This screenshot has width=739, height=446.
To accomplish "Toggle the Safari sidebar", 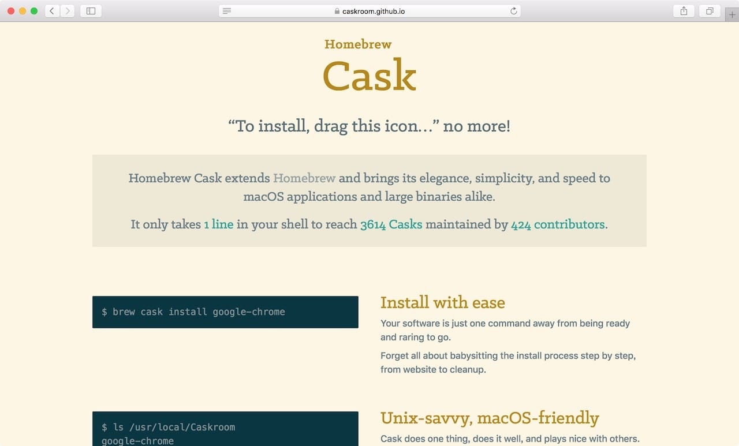I will pos(91,10).
